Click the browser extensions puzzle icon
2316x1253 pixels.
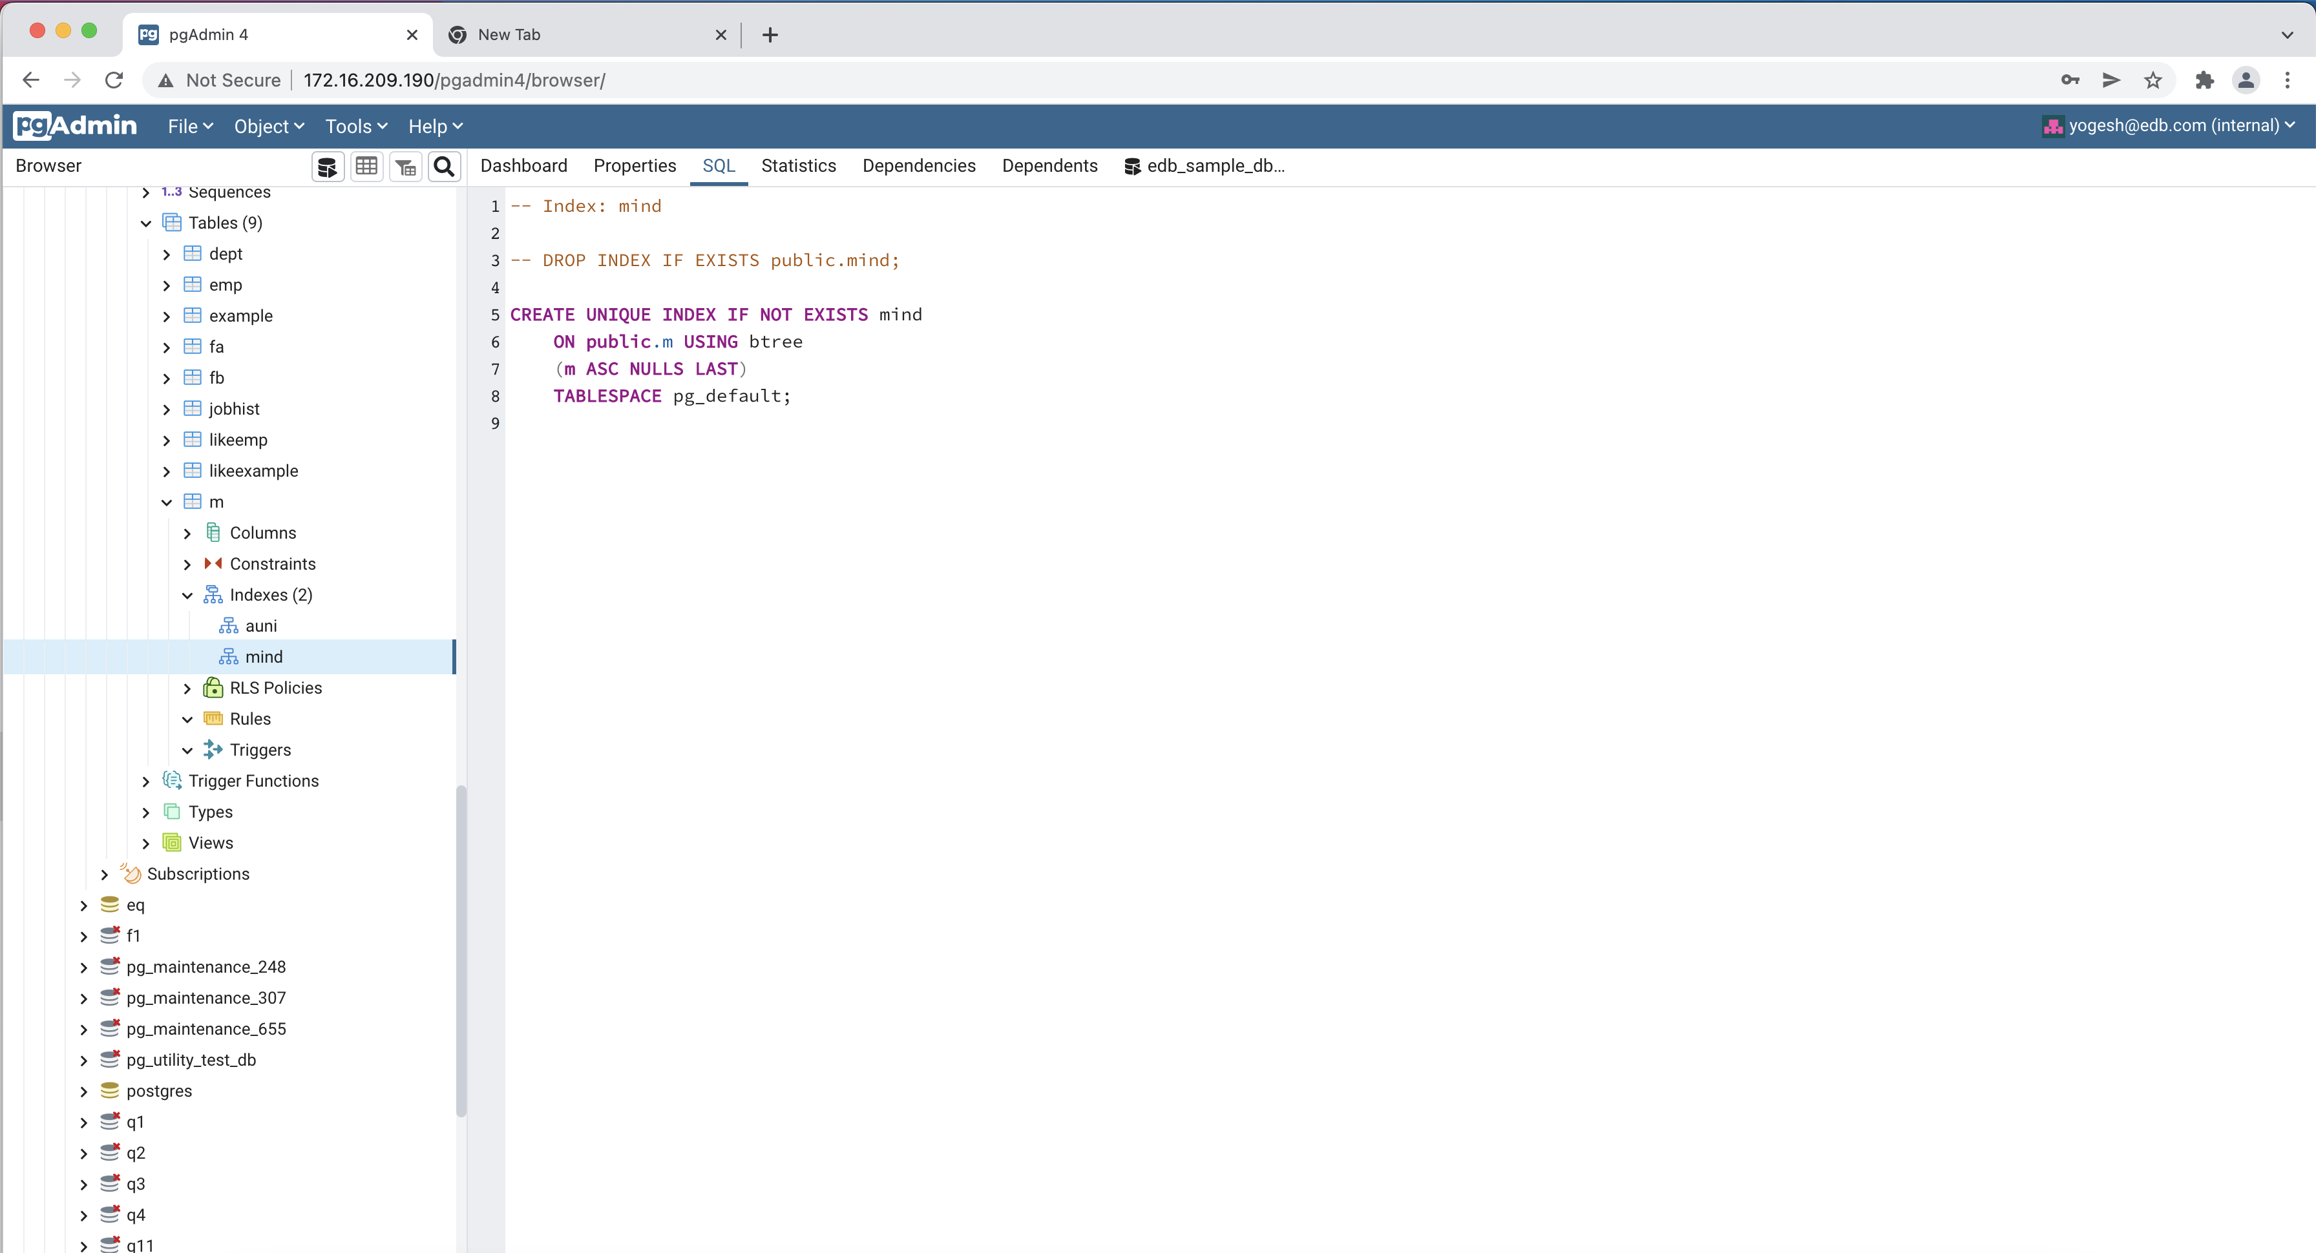[x=2204, y=80]
